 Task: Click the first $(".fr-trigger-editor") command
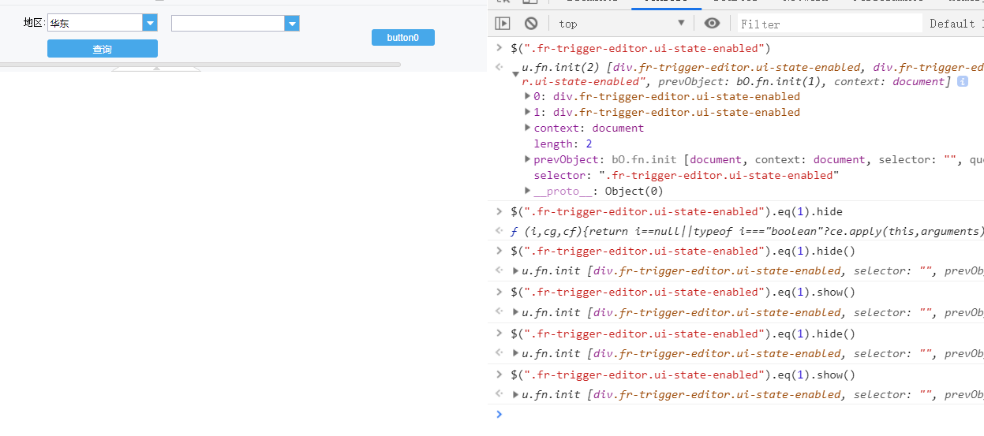641,48
